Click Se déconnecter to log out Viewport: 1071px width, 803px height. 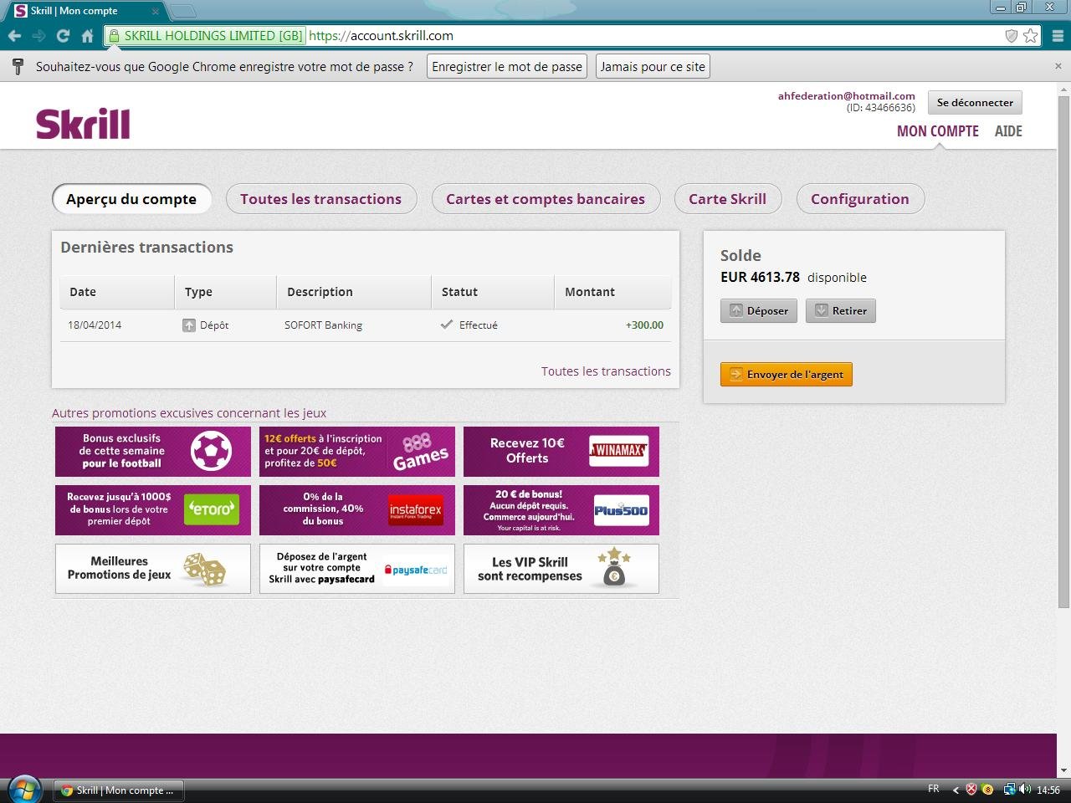pos(975,103)
